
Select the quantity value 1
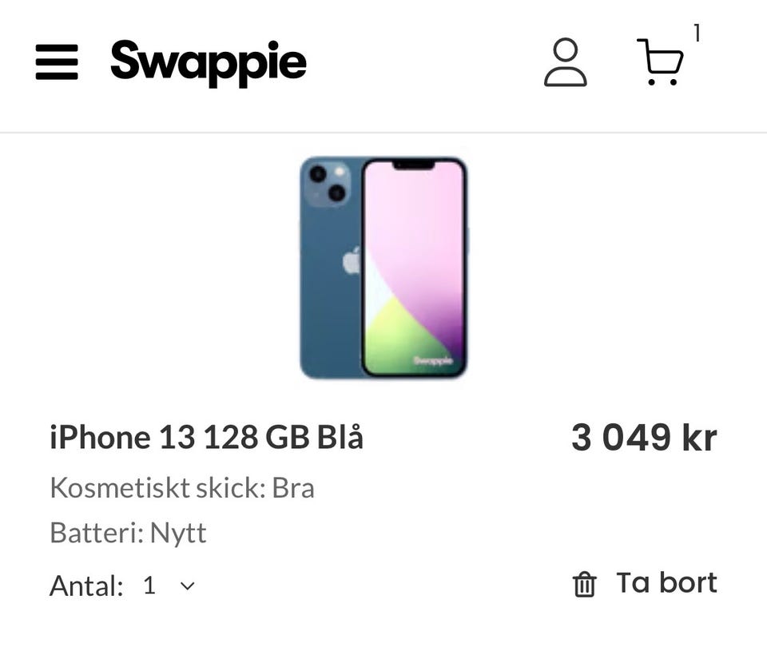(149, 586)
